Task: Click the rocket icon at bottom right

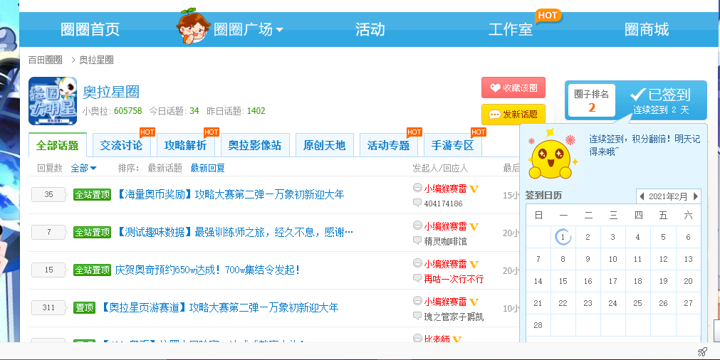Action: [x=702, y=351]
